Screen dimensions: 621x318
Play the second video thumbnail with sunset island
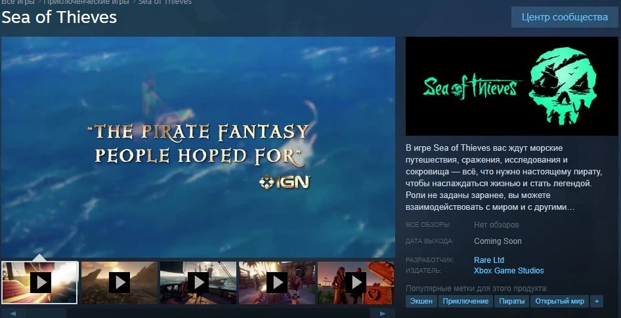pos(119,283)
